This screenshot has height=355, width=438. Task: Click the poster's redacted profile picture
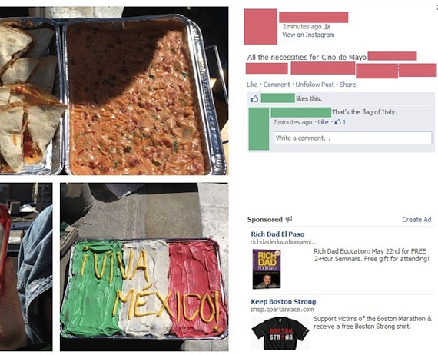pyautogui.click(x=260, y=27)
